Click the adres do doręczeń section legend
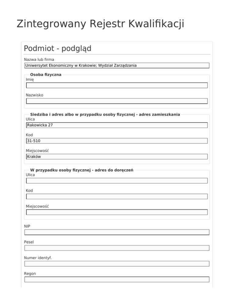The height and width of the screenshot is (304, 234). (82, 170)
